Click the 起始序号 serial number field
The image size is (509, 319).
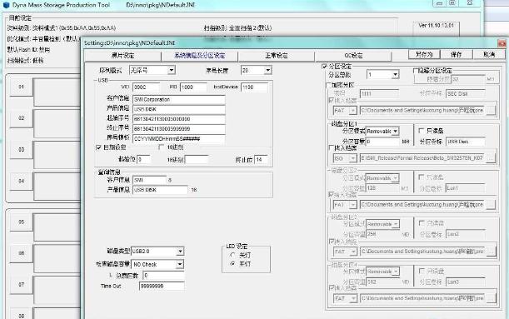tap(179, 119)
